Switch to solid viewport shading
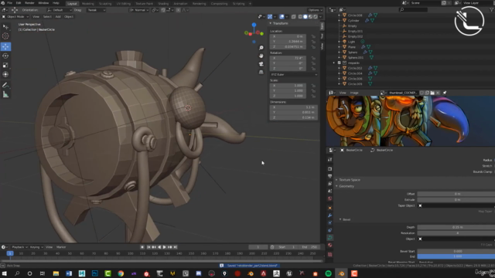The width and height of the screenshot is (495, 278). tap(306, 17)
